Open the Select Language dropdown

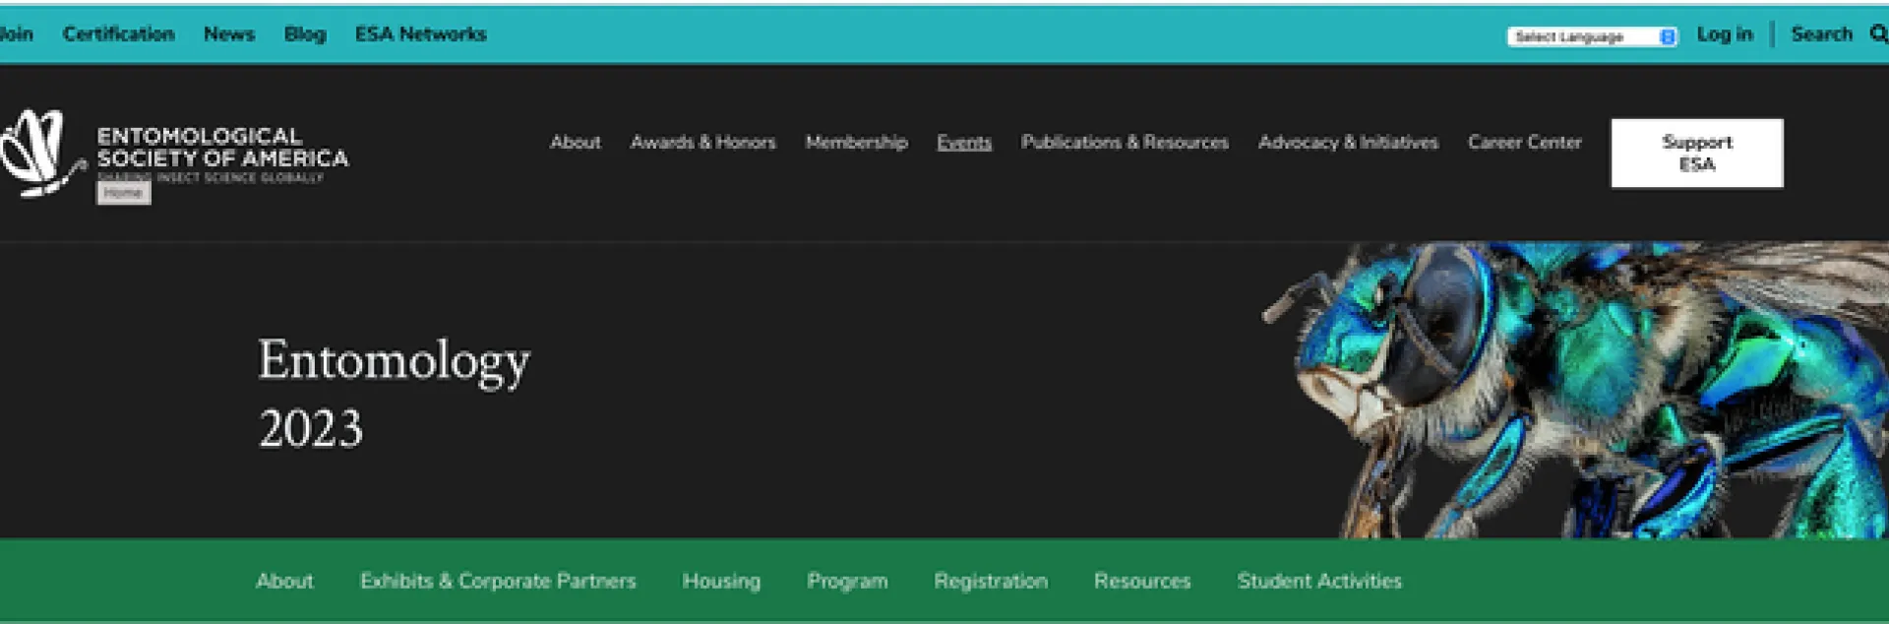point(1591,36)
